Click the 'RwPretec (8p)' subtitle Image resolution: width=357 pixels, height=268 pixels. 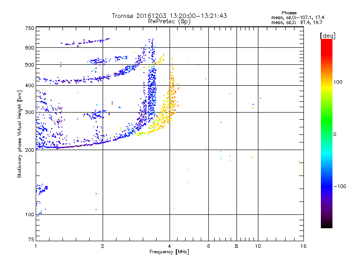click(x=169, y=21)
